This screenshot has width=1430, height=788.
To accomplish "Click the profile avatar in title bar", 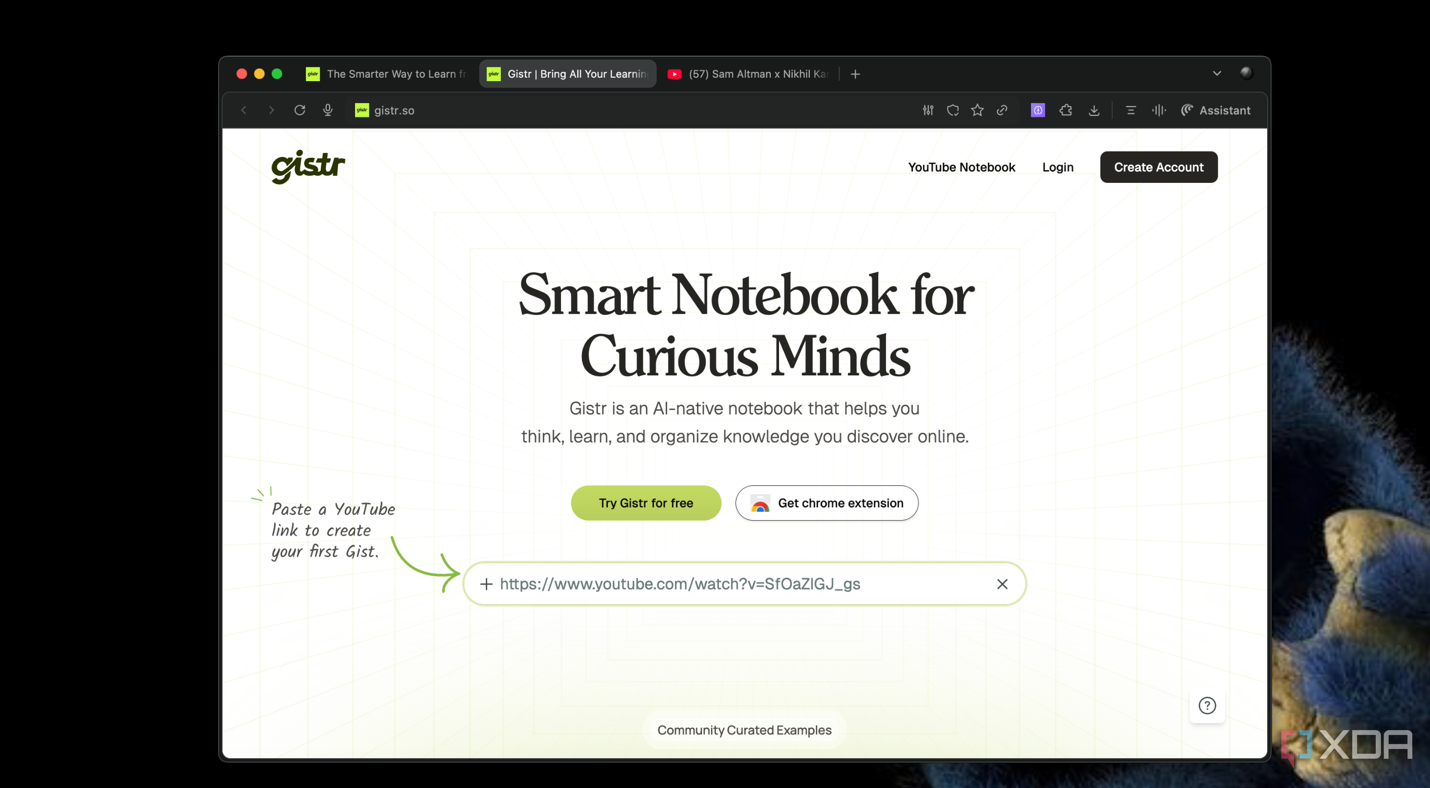I will coord(1247,73).
